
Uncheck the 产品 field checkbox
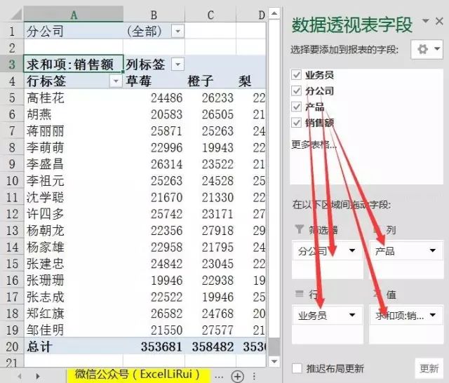point(297,107)
